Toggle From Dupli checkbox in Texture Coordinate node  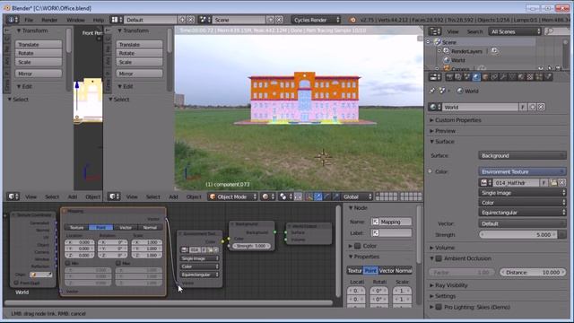pyautogui.click(x=16, y=284)
